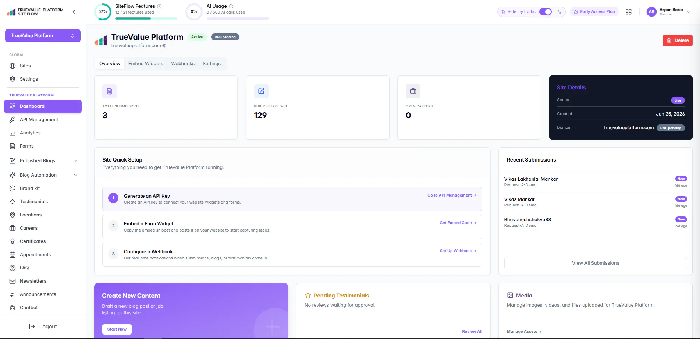Viewport: 700px width, 339px height.
Task: Open Careers in the sidebar
Action: point(43,228)
